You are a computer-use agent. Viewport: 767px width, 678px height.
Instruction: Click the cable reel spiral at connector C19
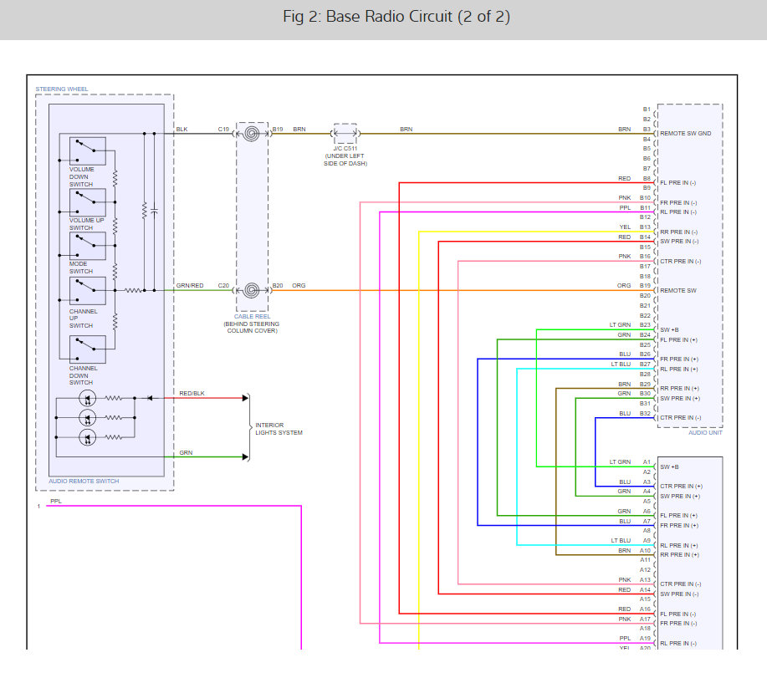(x=252, y=134)
